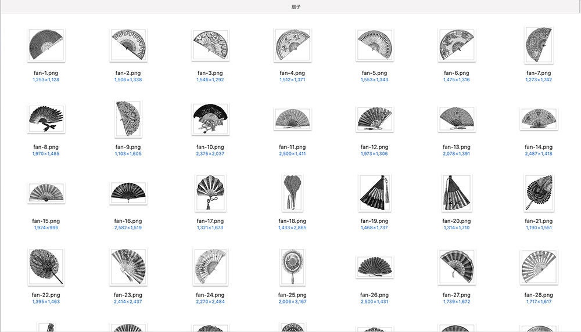This screenshot has height=332, width=581.
Task: Click the fan-18.png file name
Action: pos(292,221)
